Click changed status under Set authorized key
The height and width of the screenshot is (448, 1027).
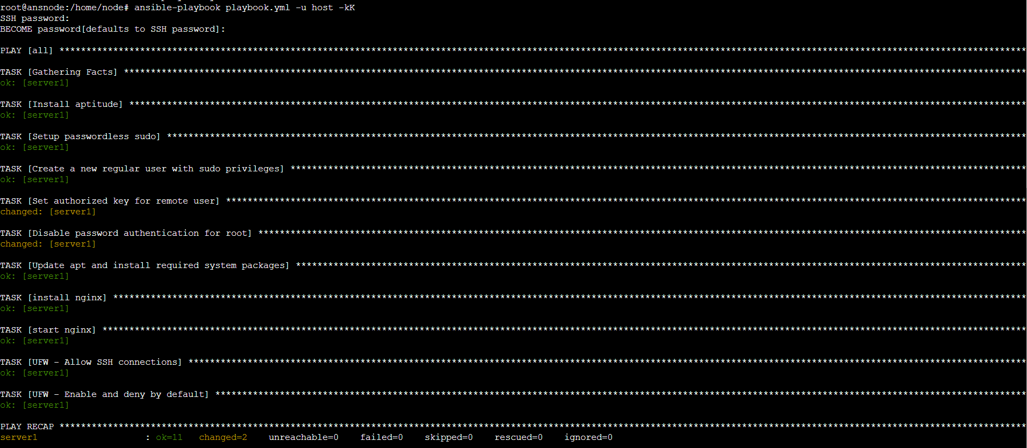click(21, 212)
